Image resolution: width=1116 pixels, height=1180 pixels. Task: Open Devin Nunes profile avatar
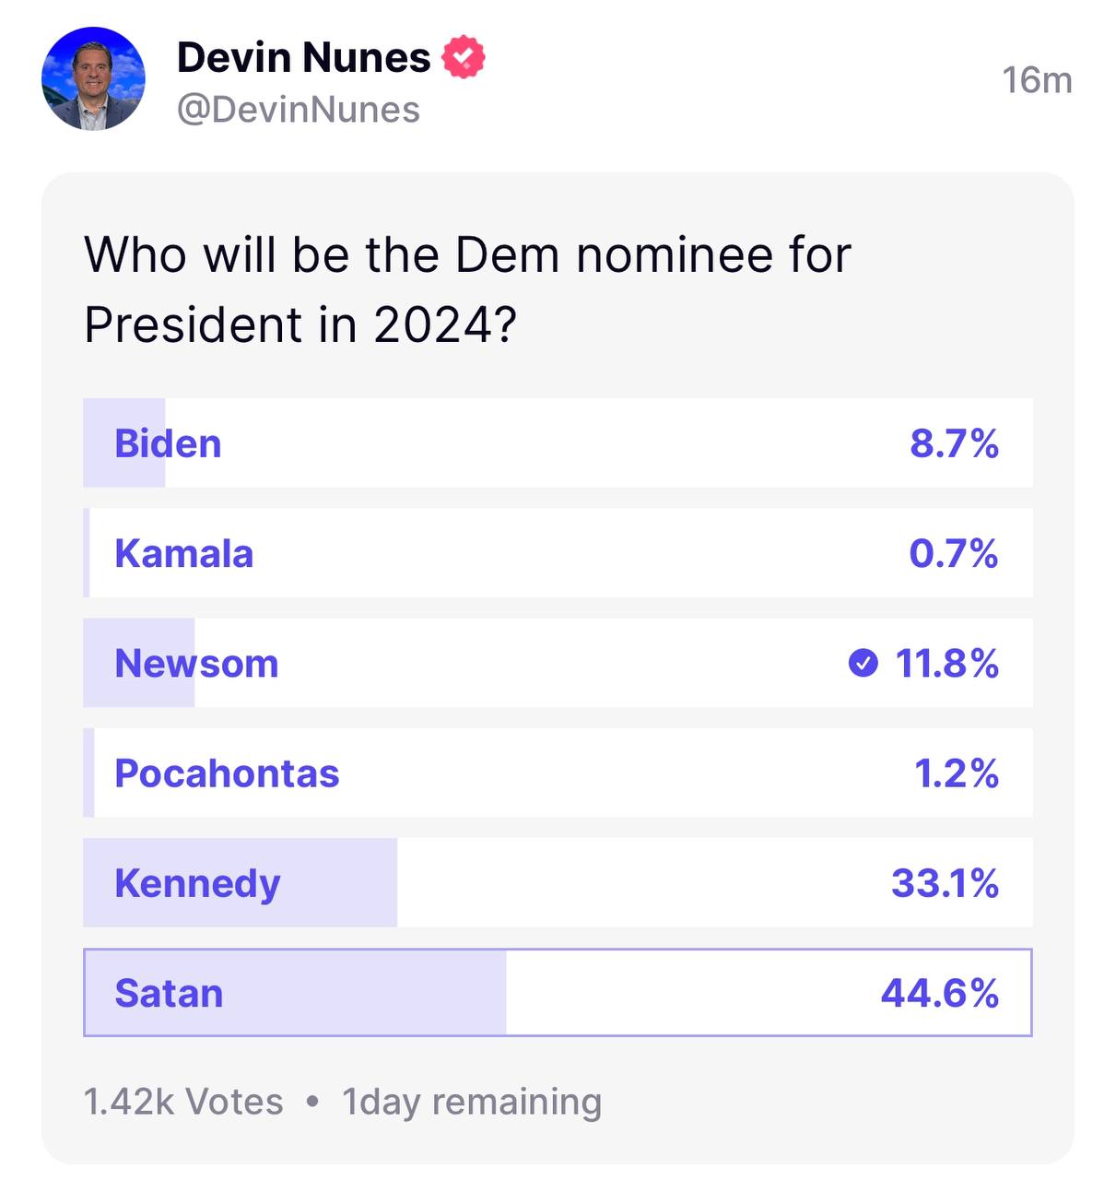click(x=93, y=79)
